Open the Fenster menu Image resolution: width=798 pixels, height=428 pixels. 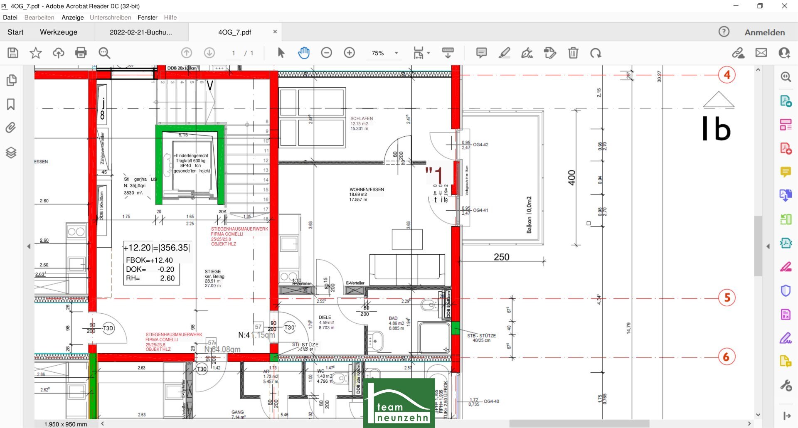click(148, 17)
